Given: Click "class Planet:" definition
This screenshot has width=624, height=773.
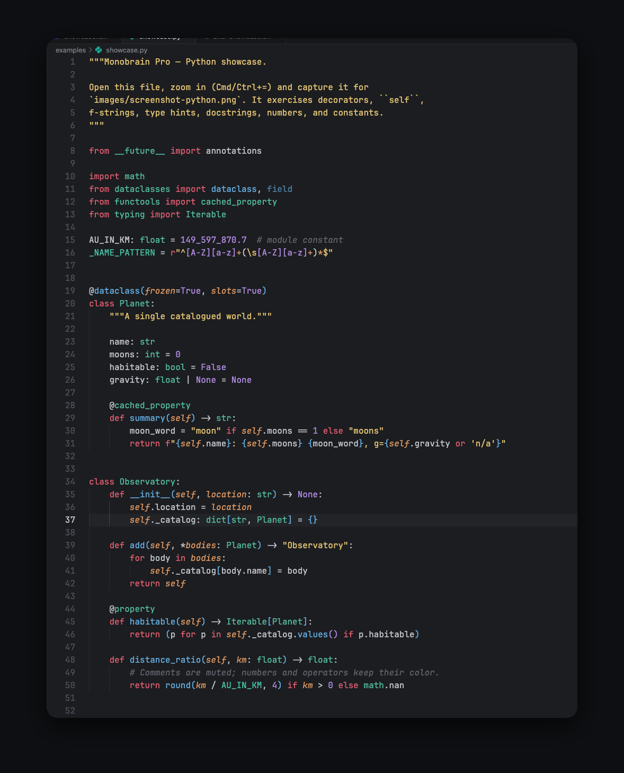Looking at the screenshot, I should [x=122, y=303].
